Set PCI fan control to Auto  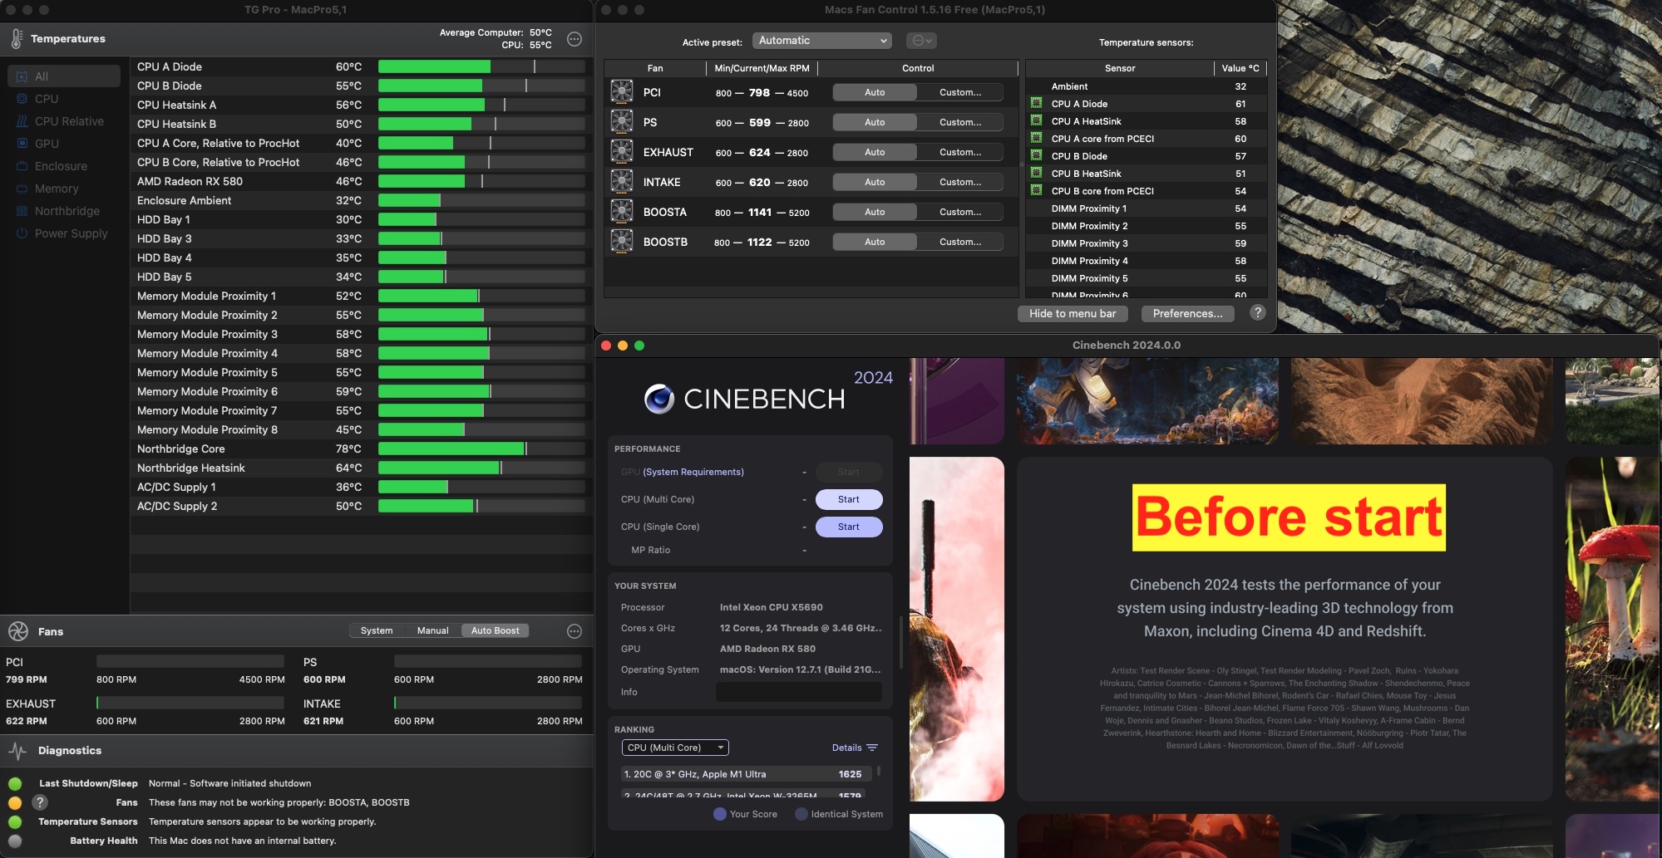(875, 92)
